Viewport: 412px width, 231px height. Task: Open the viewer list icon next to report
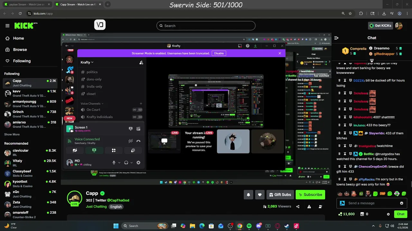click(x=320, y=207)
